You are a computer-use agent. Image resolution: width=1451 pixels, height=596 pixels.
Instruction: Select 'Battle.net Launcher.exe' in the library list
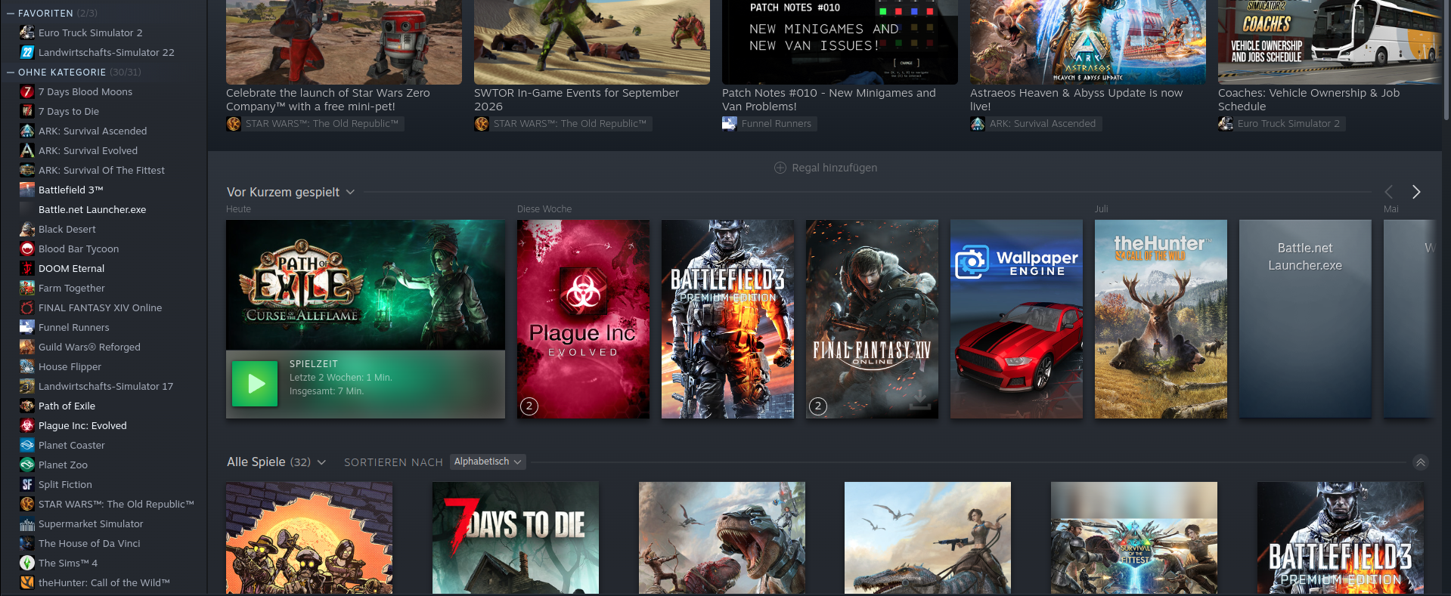(x=92, y=209)
